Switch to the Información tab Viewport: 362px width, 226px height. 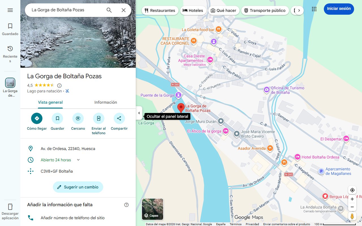tap(105, 102)
